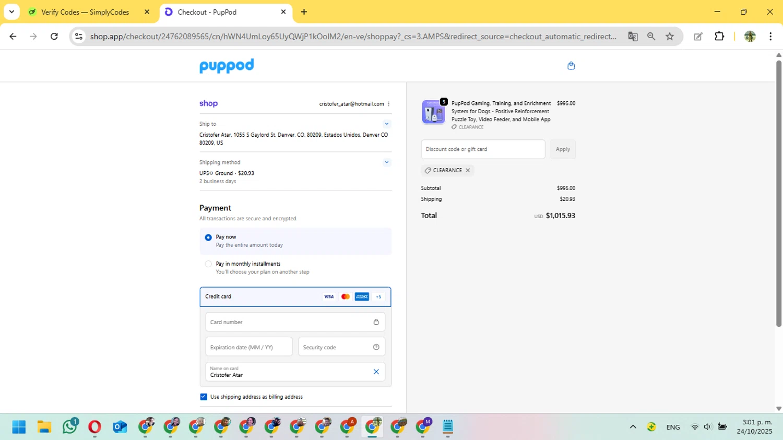Viewport: 783px width, 440px height.
Task: Open the Chrome profile avatar
Action: tap(750, 37)
